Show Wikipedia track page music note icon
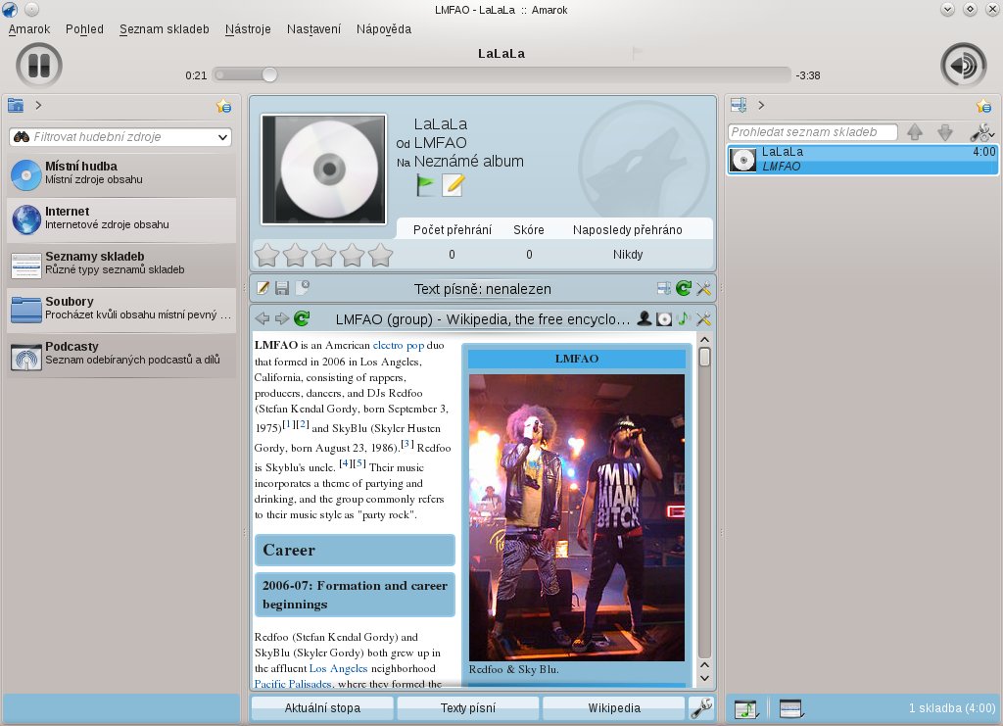1003x726 pixels. pos(684,317)
